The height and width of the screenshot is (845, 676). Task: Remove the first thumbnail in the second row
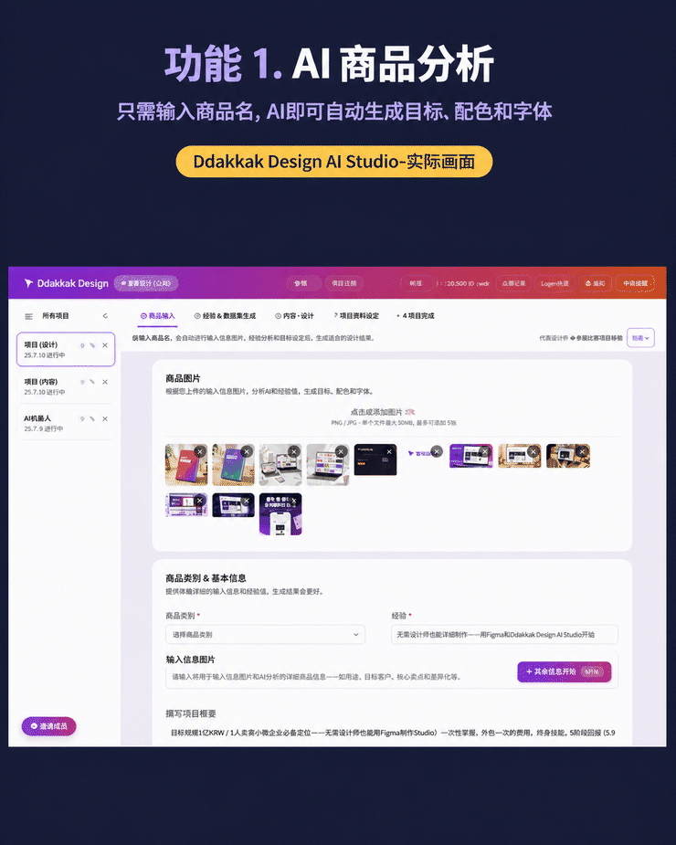coord(199,501)
